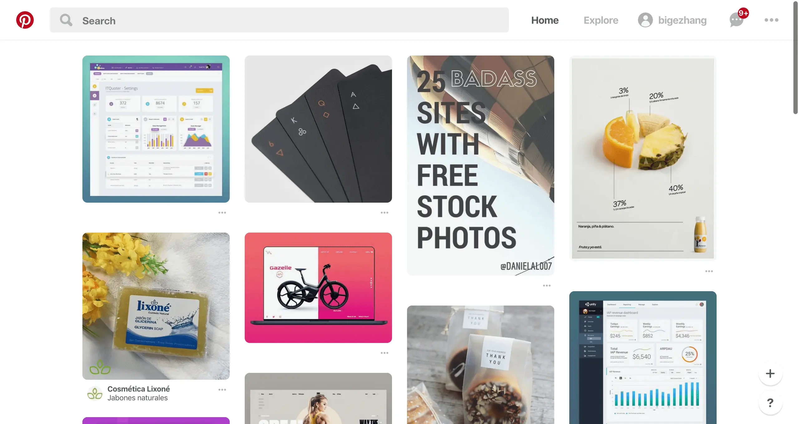Open the header three-dot menu
This screenshot has height=424, width=799.
772,20
